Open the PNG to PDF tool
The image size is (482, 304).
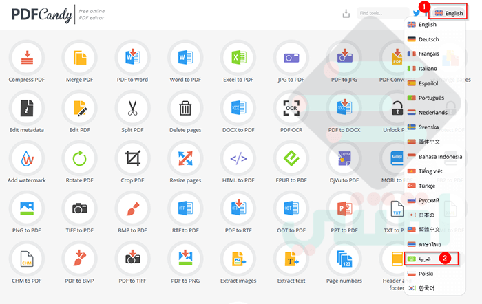pyautogui.click(x=27, y=209)
